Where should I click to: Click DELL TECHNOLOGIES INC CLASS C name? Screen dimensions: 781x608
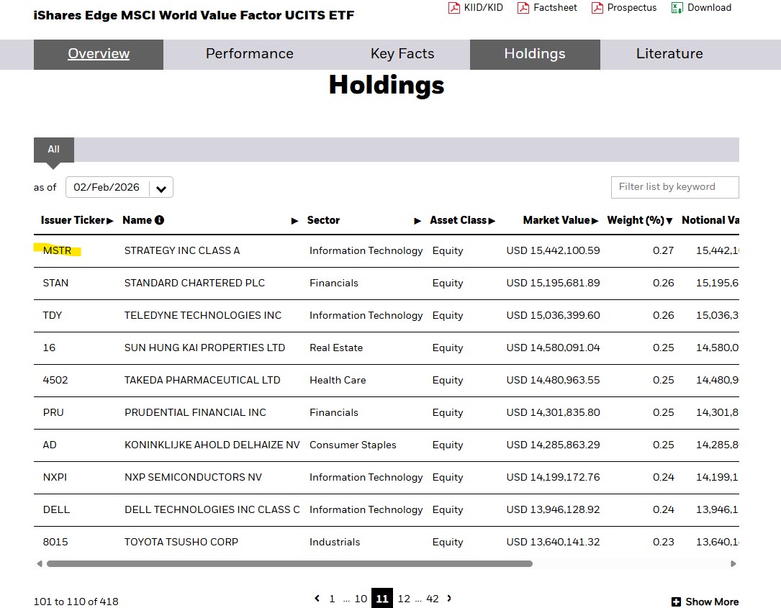(212, 509)
